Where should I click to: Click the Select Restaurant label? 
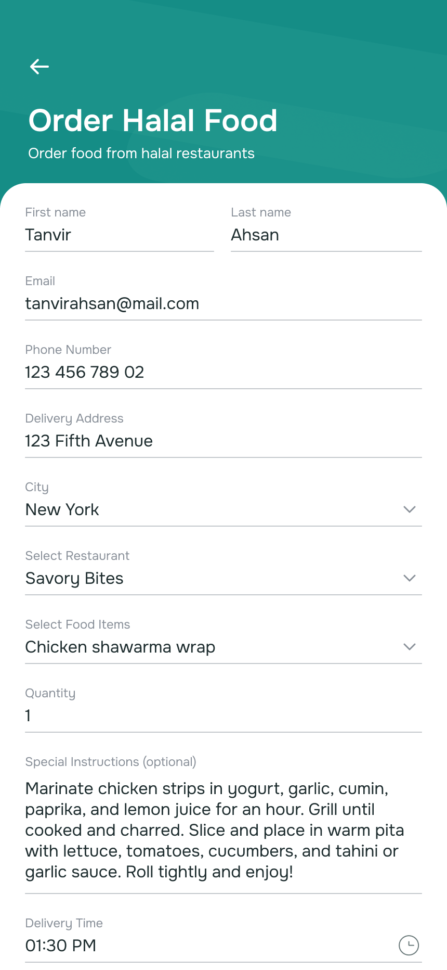coord(77,556)
